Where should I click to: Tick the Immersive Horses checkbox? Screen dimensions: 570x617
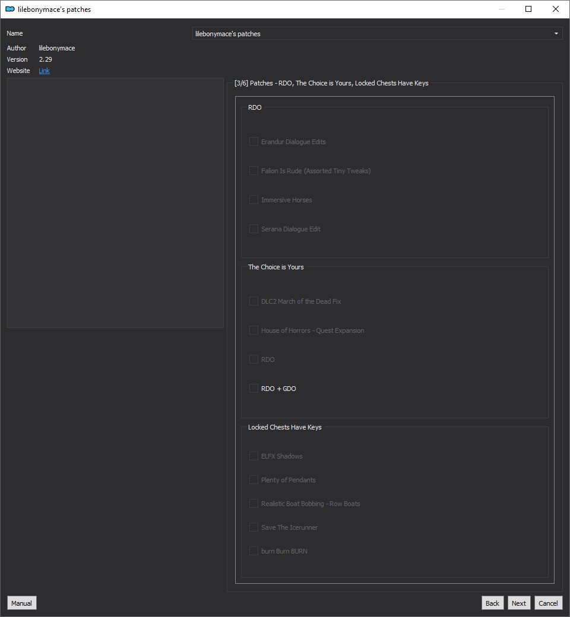pos(254,200)
